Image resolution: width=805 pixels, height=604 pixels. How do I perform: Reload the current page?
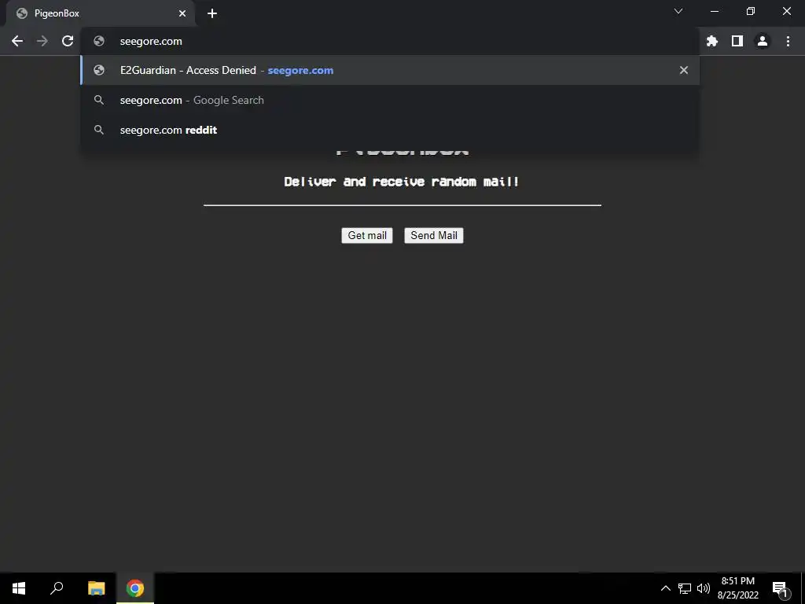(68, 41)
